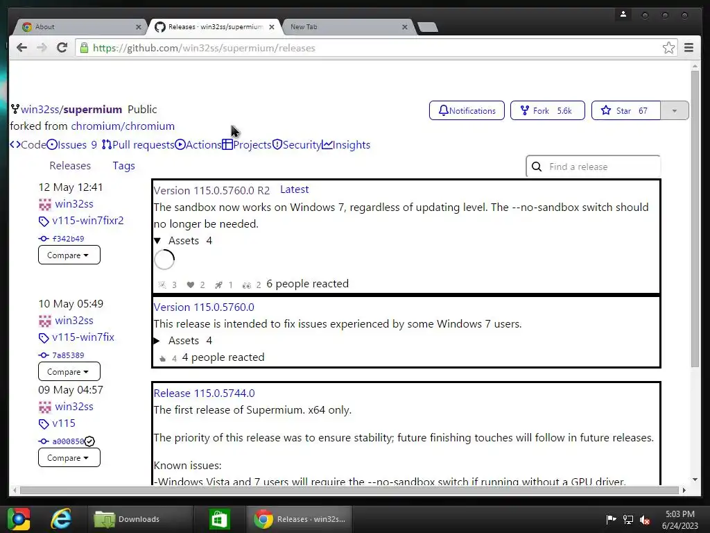Click the verified checkmark badge beside a000850
710x533 pixels.
(89, 441)
